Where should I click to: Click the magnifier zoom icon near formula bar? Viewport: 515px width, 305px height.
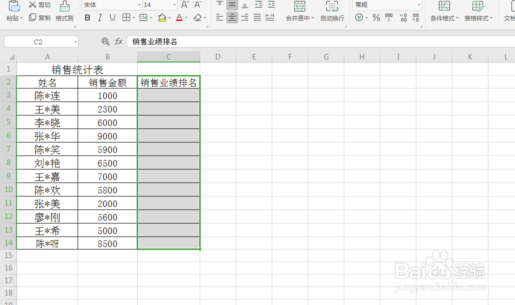click(105, 41)
